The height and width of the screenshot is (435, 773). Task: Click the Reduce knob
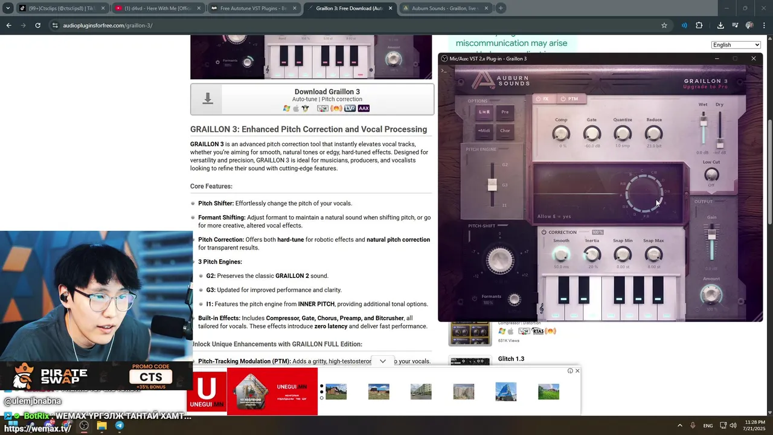click(x=653, y=134)
